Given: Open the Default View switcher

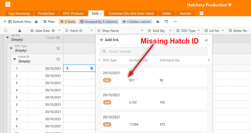Looking at the screenshot, I should (20, 21).
